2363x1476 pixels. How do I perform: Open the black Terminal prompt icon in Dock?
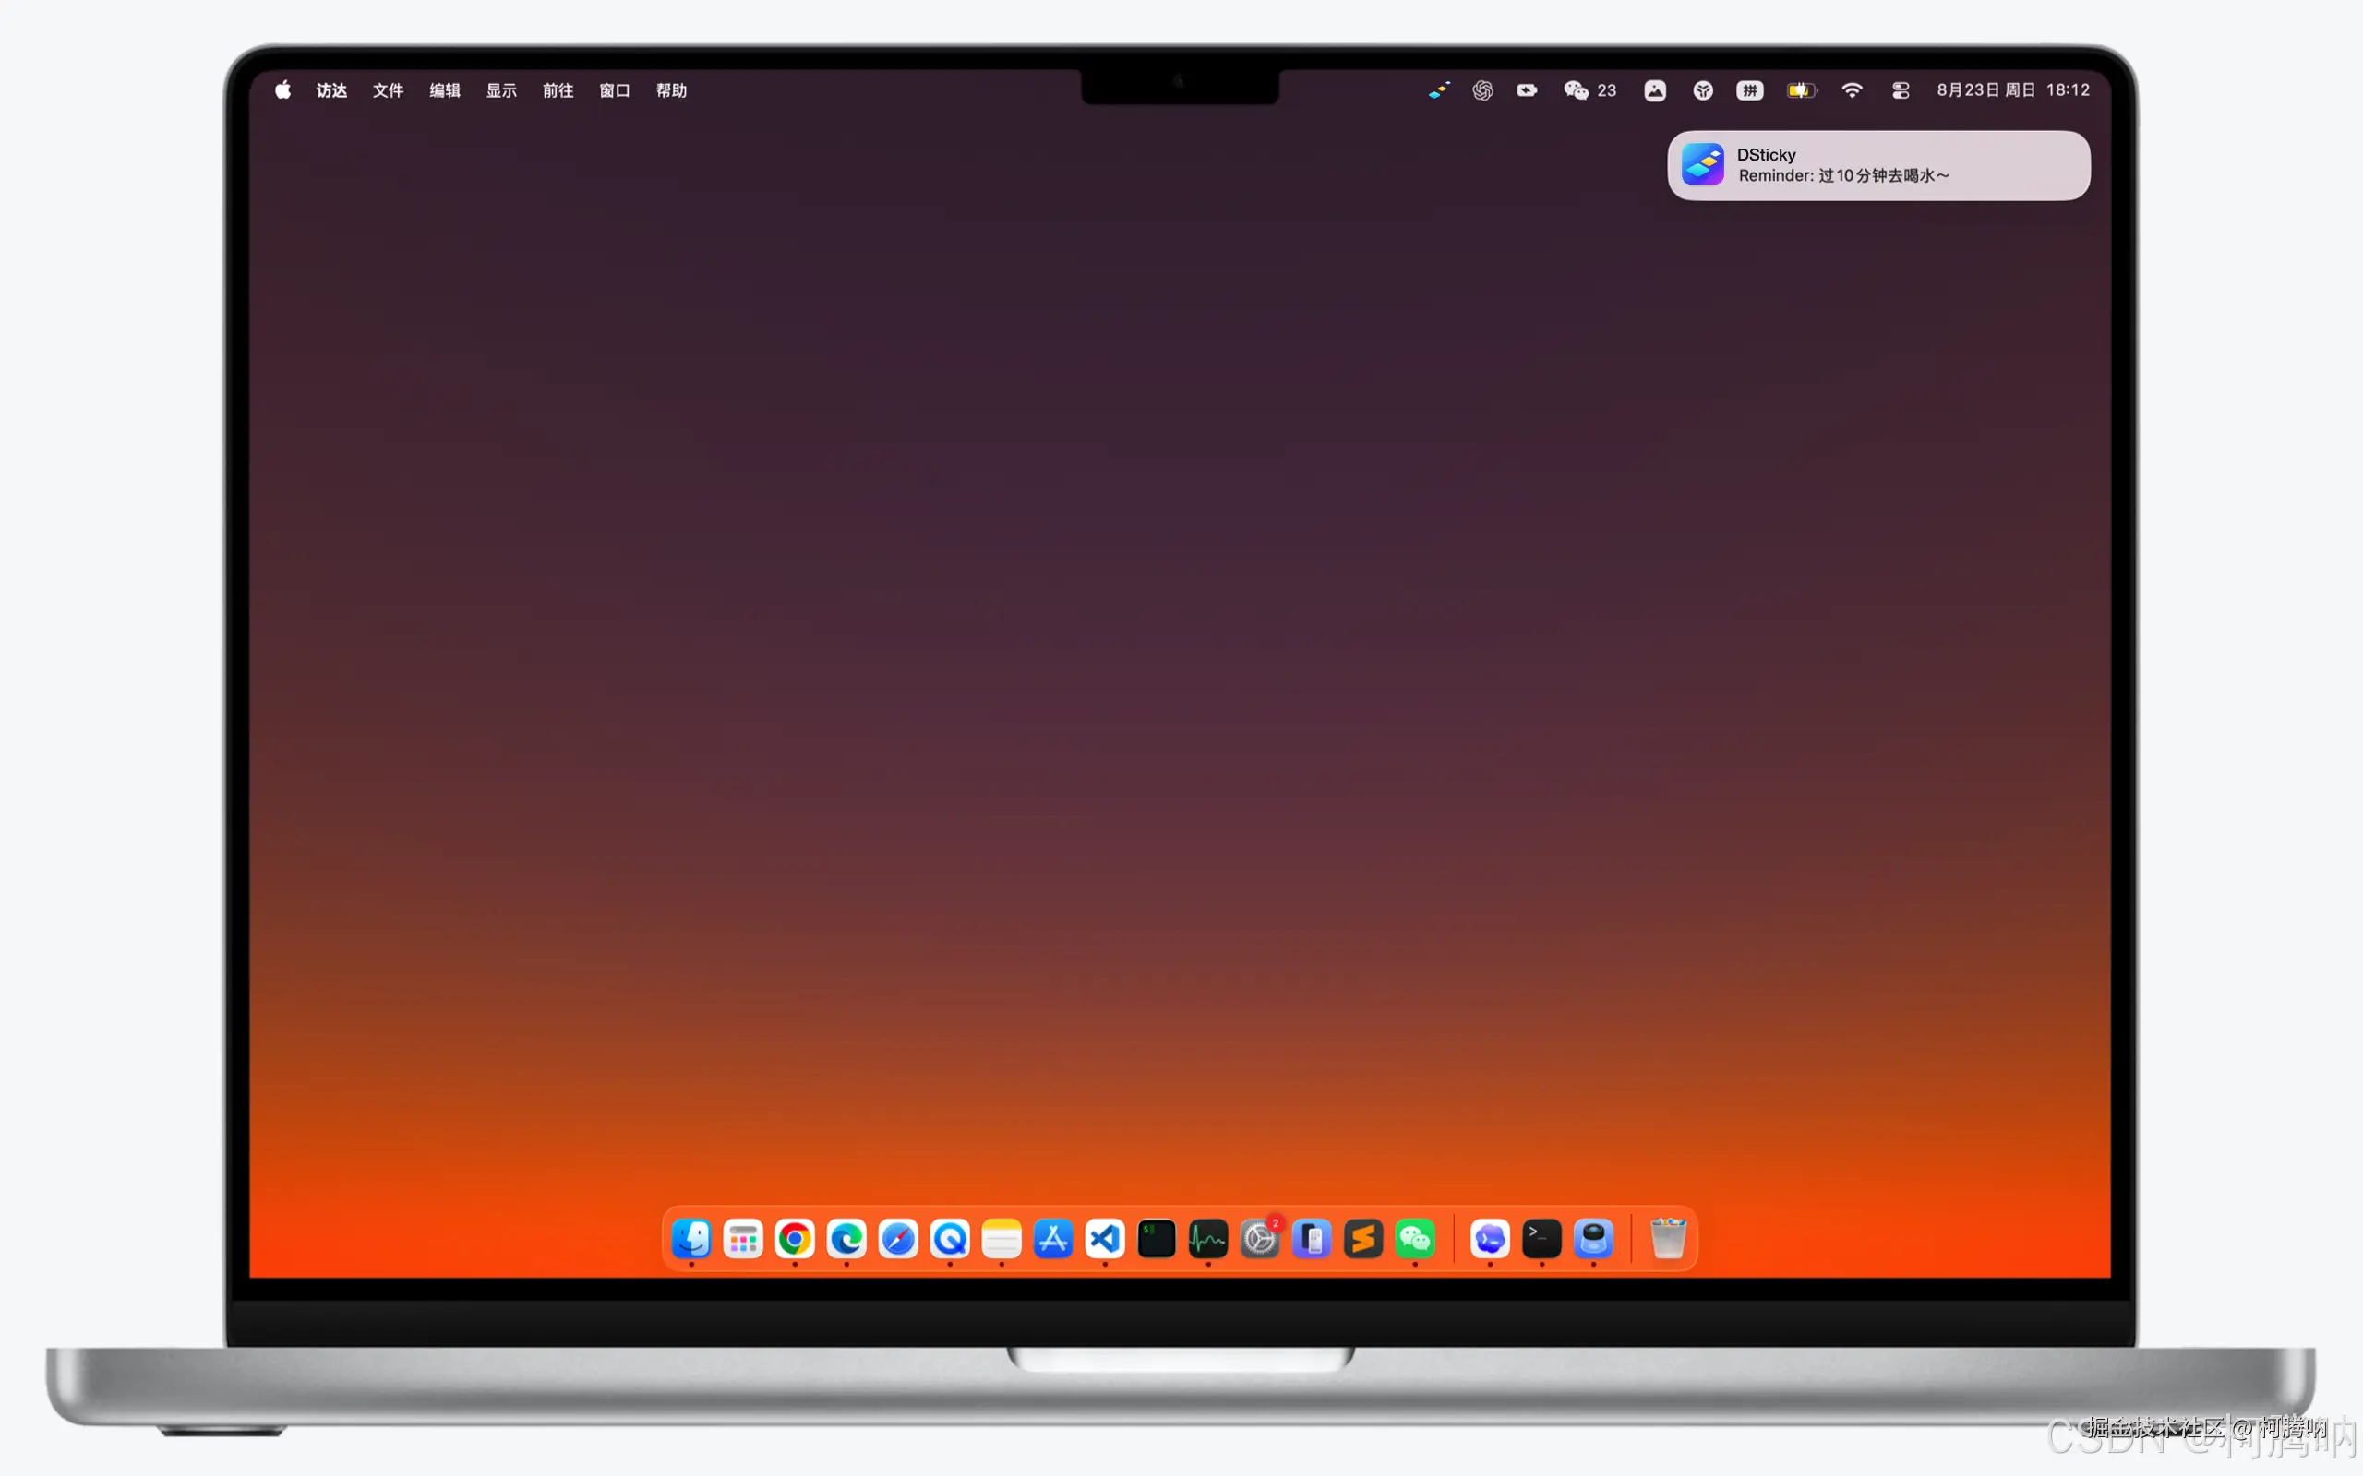[x=1541, y=1239]
